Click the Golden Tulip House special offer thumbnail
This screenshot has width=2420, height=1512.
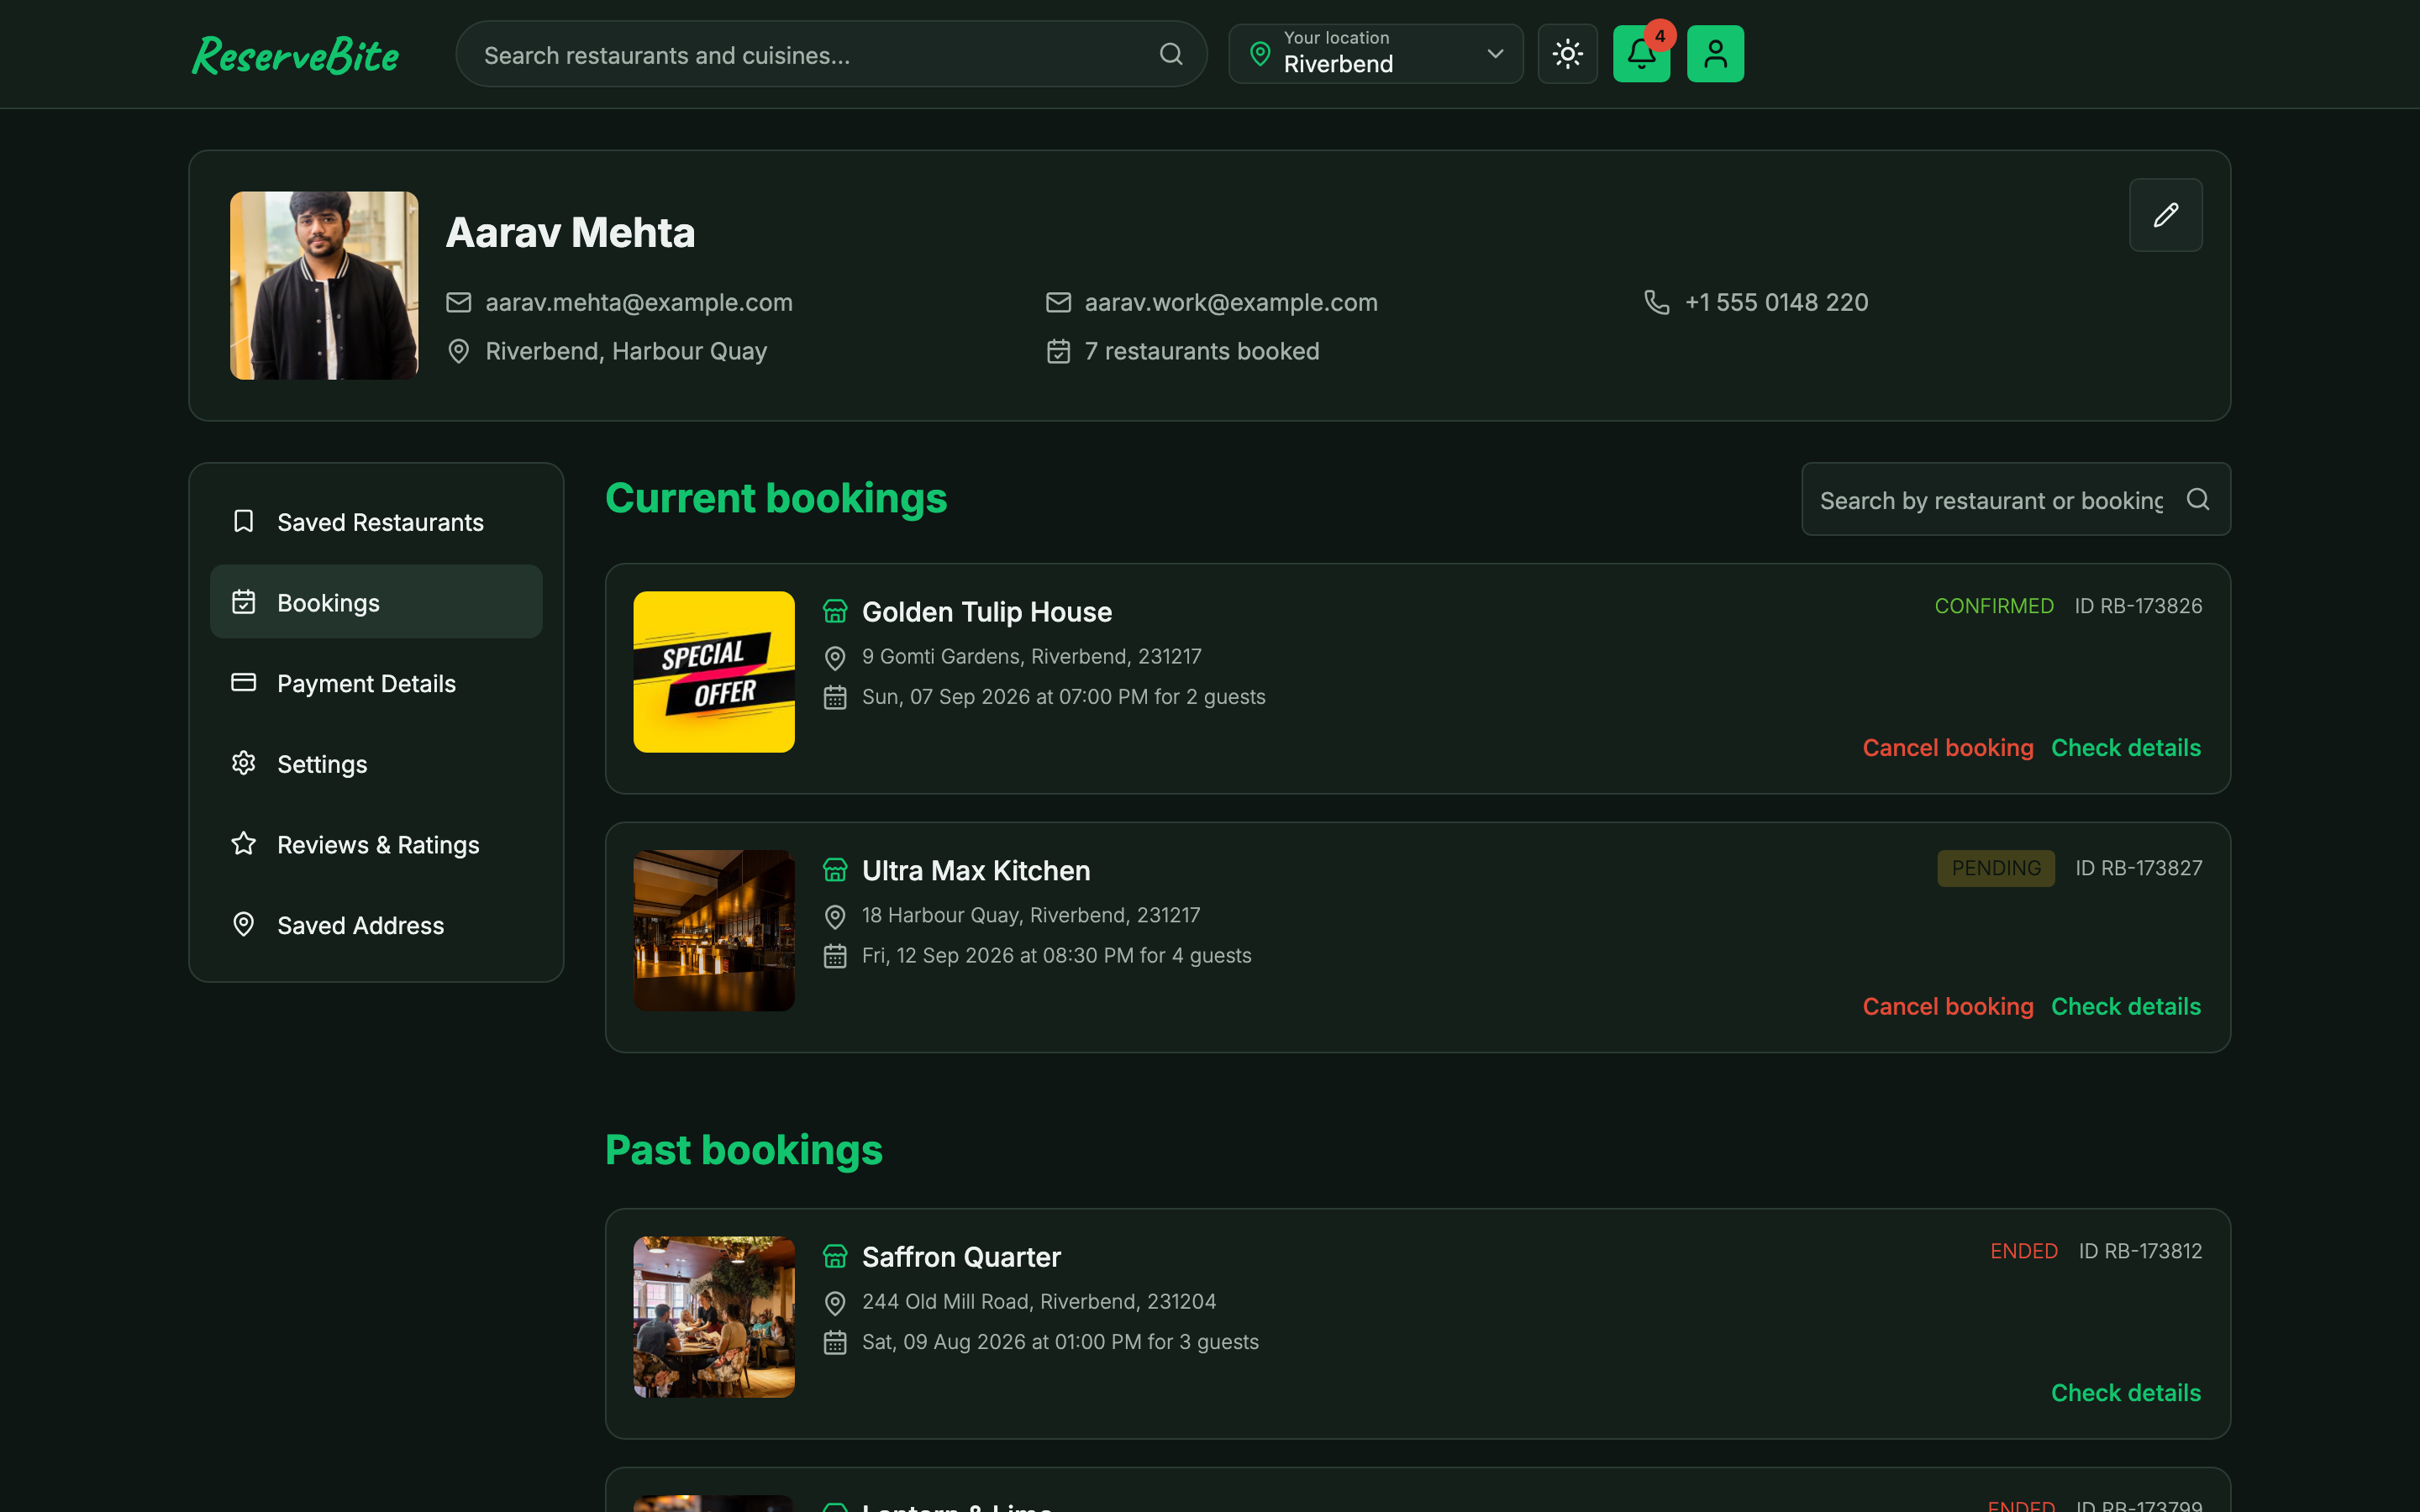pyautogui.click(x=714, y=672)
